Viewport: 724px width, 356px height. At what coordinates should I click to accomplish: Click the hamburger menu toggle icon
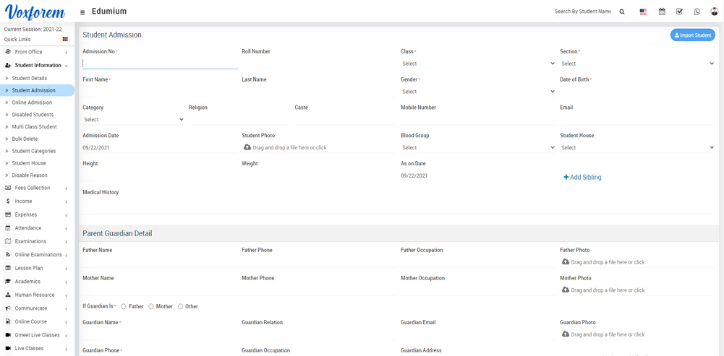tap(82, 12)
